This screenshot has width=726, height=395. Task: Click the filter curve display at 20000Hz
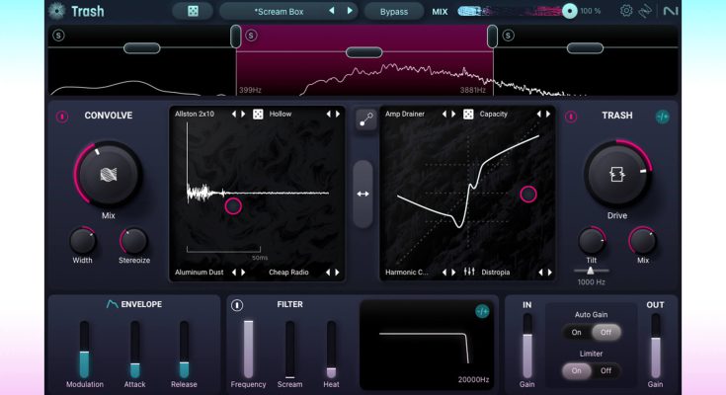tap(428, 346)
